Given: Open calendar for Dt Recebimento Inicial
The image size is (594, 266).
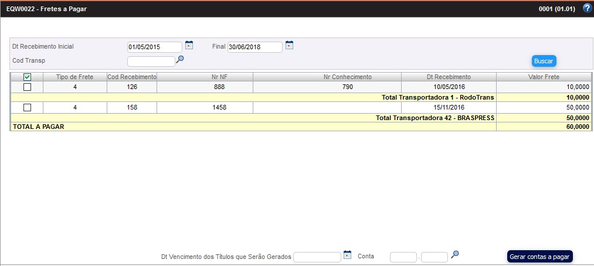Looking at the screenshot, I should (x=189, y=45).
